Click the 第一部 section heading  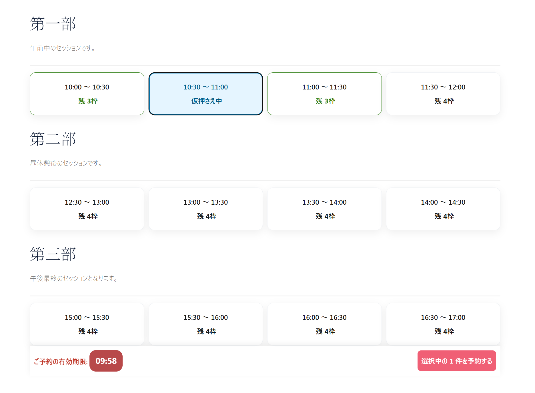pos(53,24)
